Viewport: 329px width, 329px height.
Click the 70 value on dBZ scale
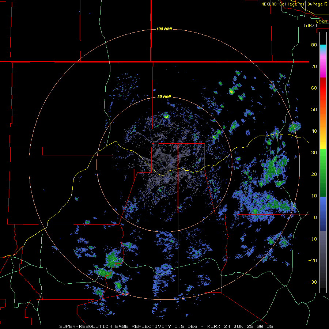point(314,67)
